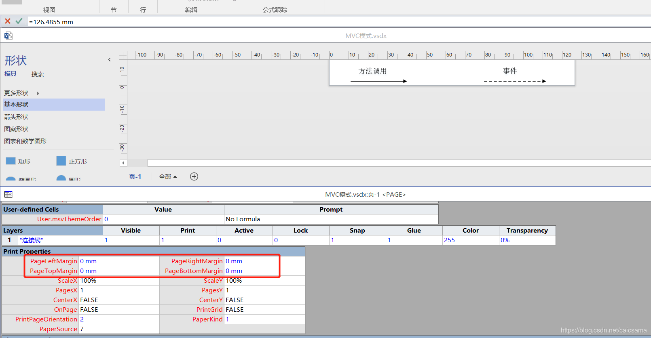
Task: Select the ScaleY 100% cell
Action: coord(264,280)
